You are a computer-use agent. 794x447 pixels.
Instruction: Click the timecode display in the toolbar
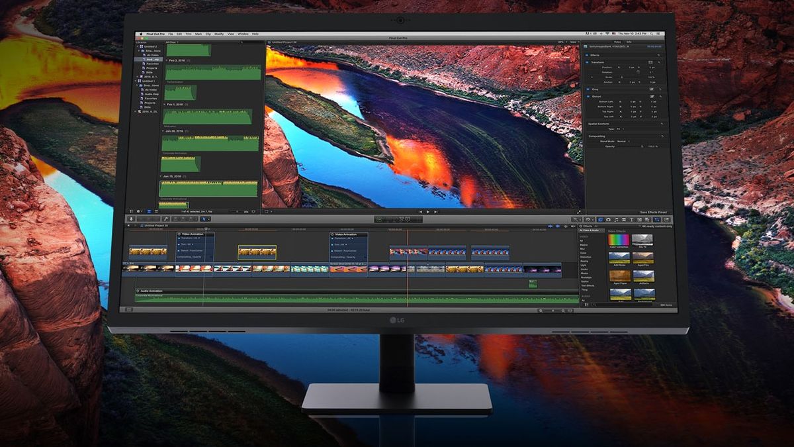[399, 219]
